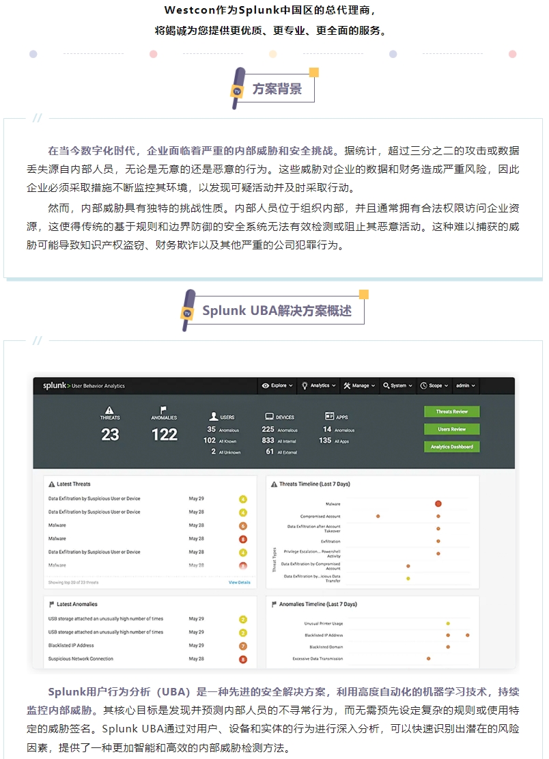The image size is (549, 759).
Task: Click the large Malware dot in Threats Timeline
Action: point(438,503)
